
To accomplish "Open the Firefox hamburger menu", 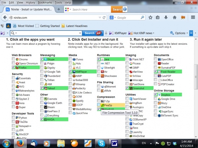I will point(193,17).
